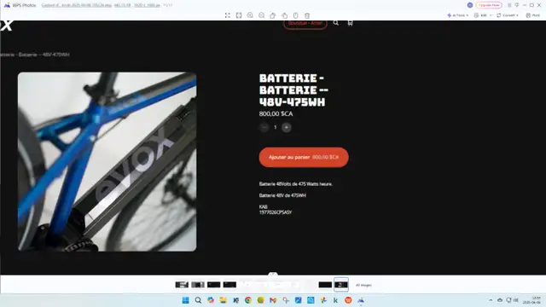Fit the image to window
This screenshot has width=546, height=307.
(x=239, y=15)
